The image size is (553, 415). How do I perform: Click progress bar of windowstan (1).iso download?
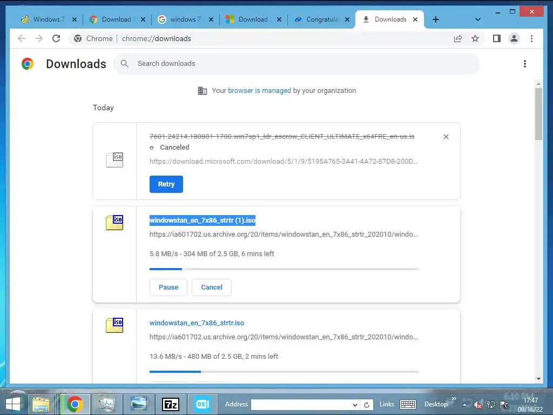point(284,269)
